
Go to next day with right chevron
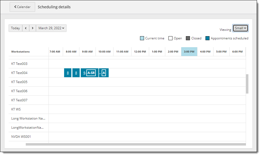(33, 28)
